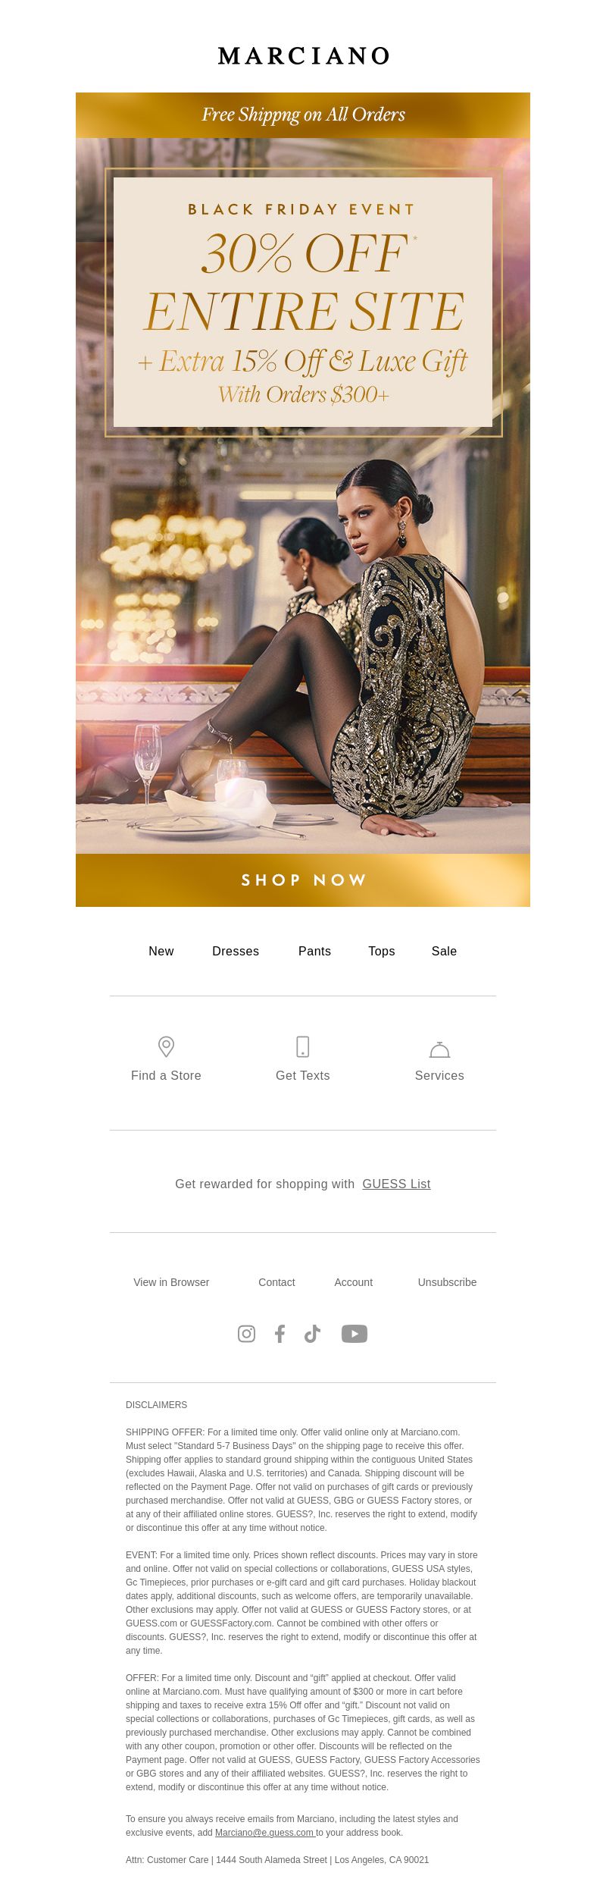Image resolution: width=606 pixels, height=1882 pixels.
Task: Click the Unsubscribe link
Action: click(447, 1282)
